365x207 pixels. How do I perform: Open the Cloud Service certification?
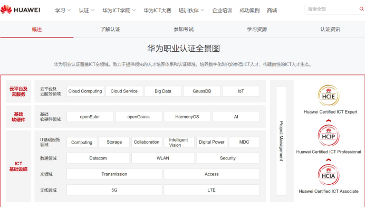click(x=124, y=91)
